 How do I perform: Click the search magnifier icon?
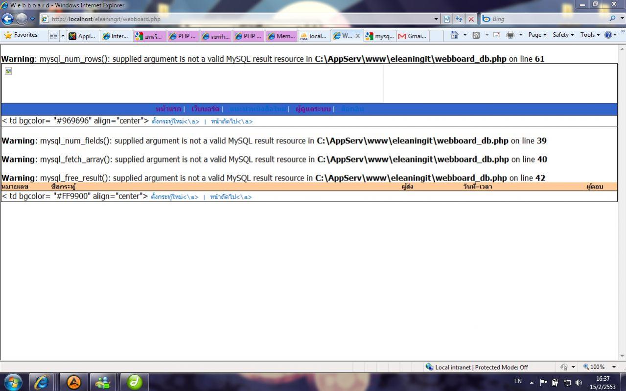coord(612,19)
